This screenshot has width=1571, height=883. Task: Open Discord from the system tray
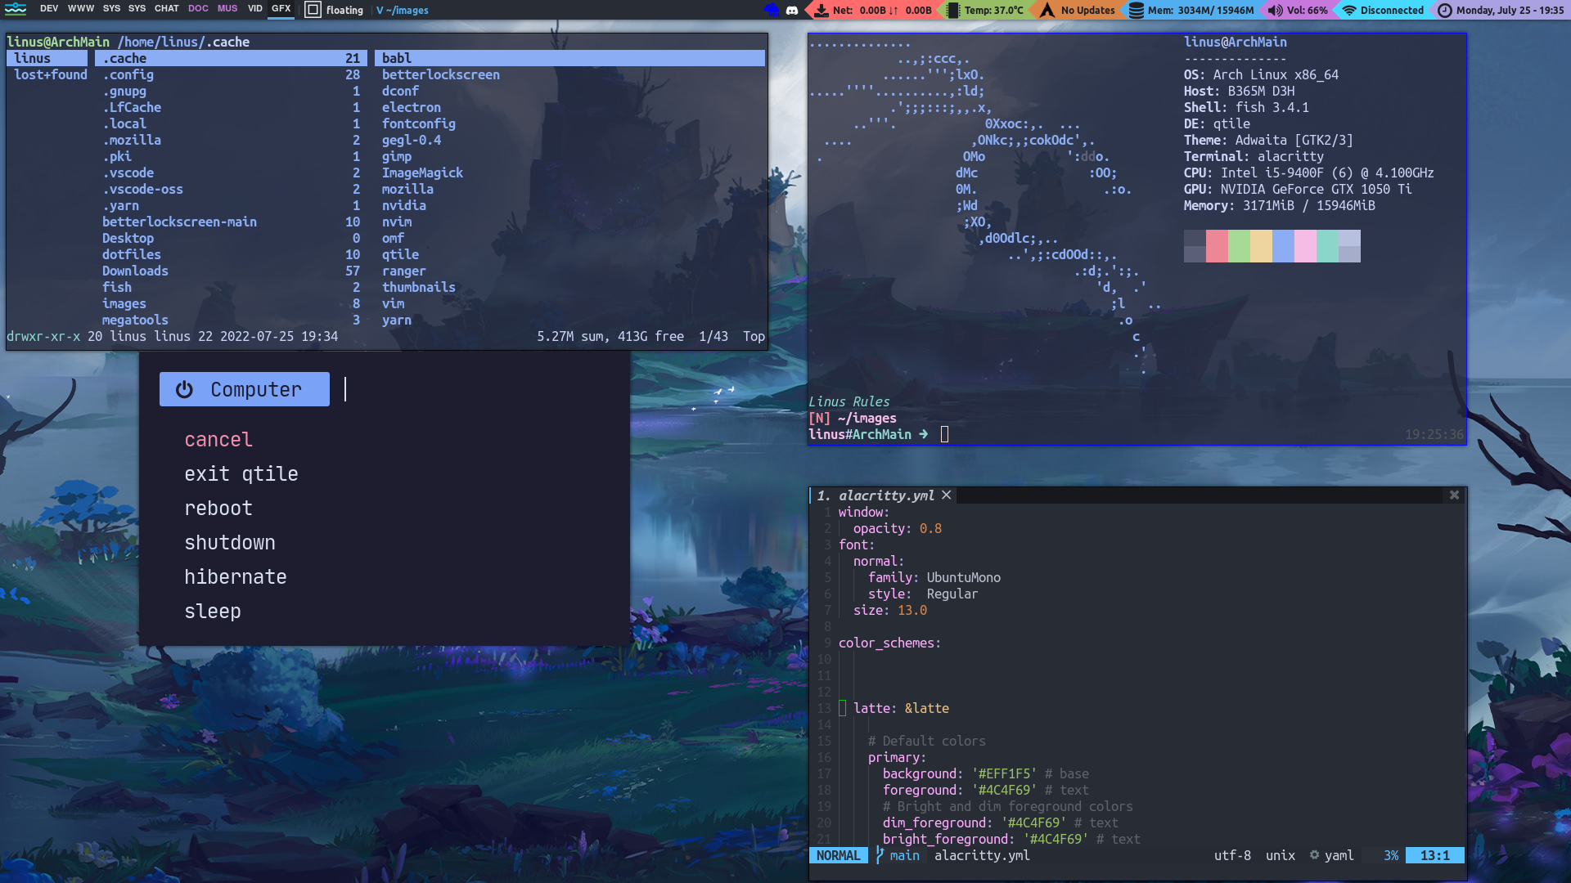[790, 10]
